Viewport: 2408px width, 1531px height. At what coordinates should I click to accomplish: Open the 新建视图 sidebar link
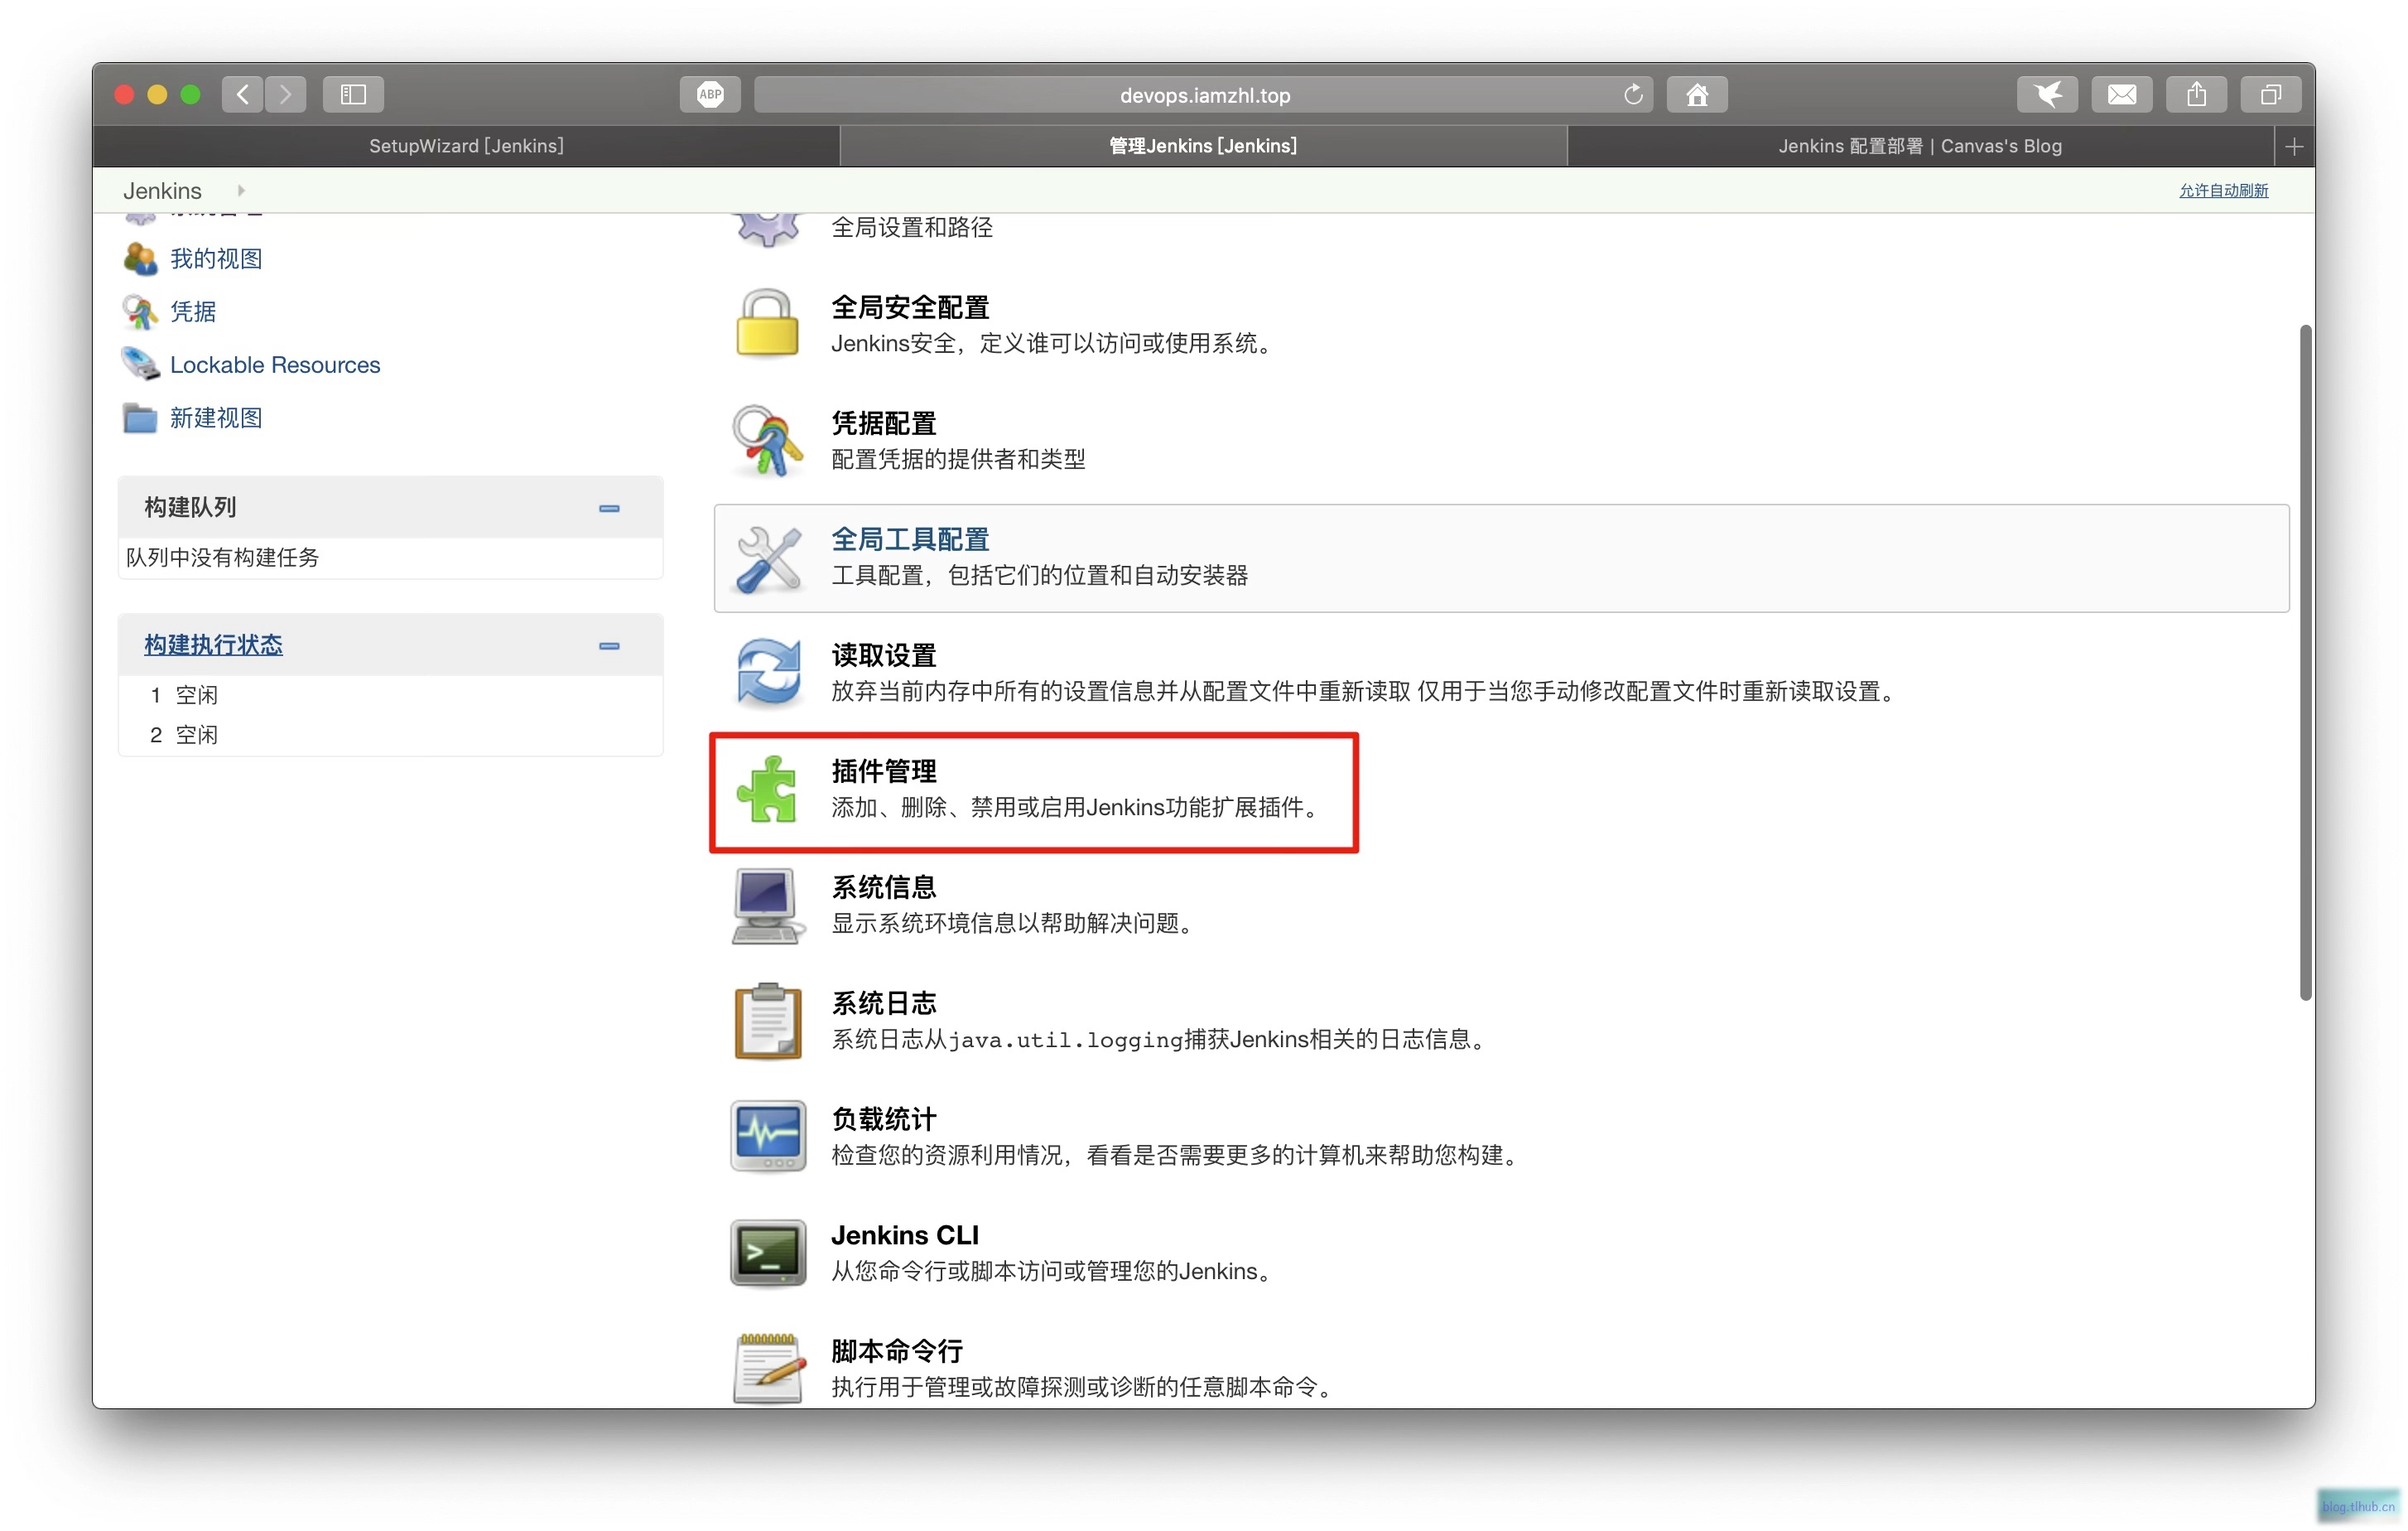click(216, 418)
